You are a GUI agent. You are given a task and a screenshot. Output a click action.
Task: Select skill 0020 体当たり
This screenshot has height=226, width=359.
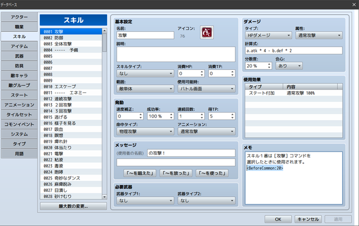(71, 148)
